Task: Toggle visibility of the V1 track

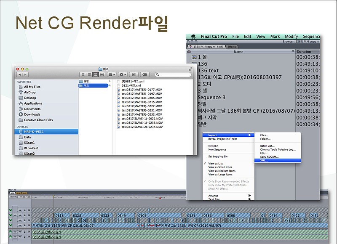Action: pyautogui.click(x=11, y=225)
